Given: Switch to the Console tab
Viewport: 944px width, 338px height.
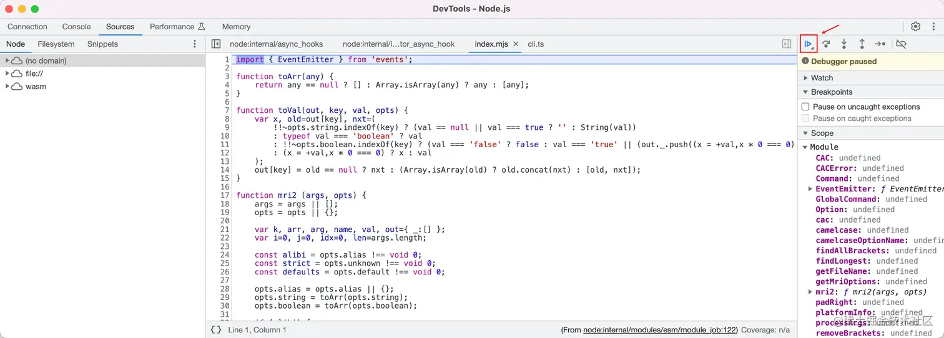Looking at the screenshot, I should [x=77, y=27].
